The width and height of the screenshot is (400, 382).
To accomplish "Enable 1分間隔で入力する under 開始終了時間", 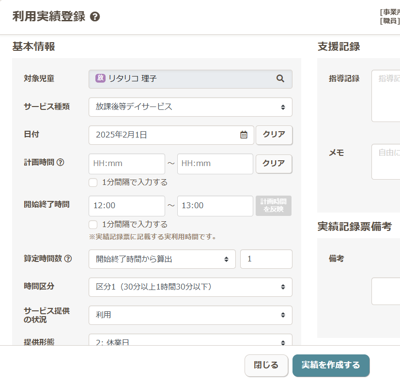I will pos(93,225).
